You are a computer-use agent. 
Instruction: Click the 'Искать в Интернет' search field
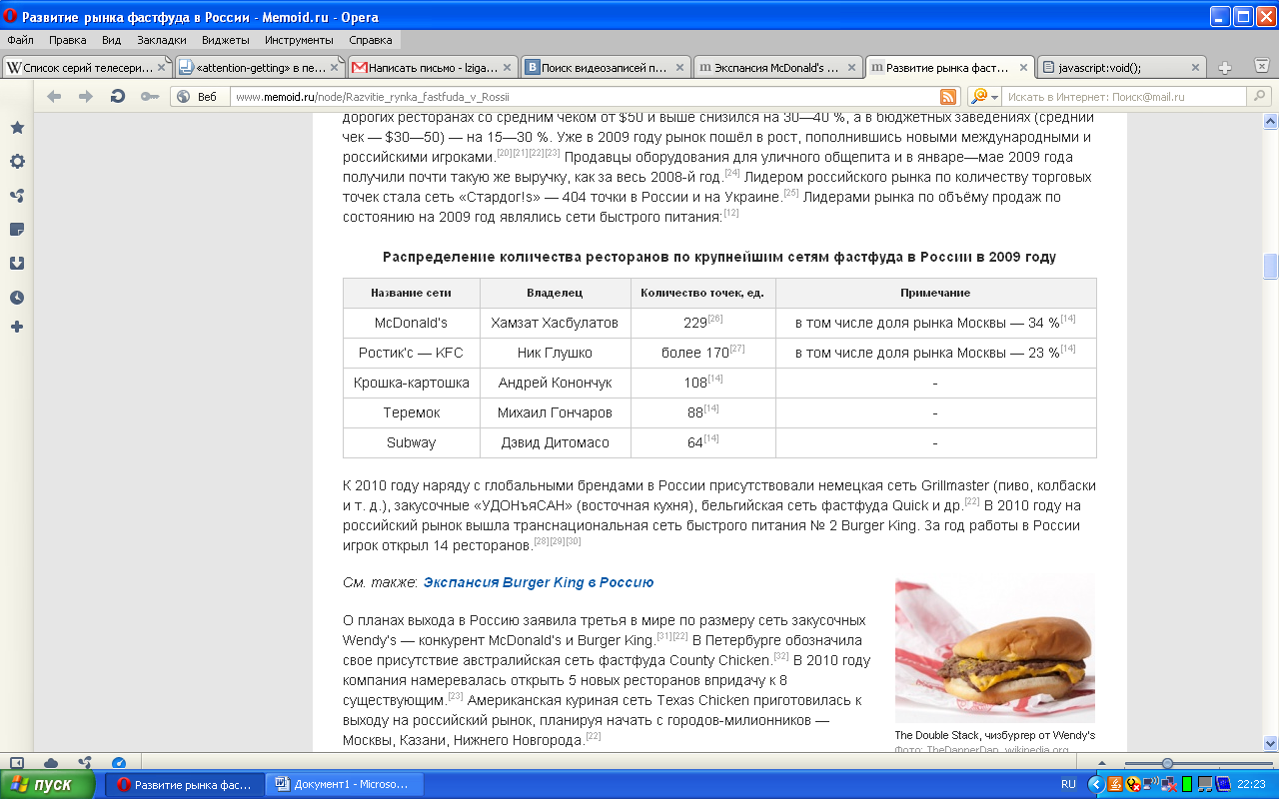[x=1124, y=97]
